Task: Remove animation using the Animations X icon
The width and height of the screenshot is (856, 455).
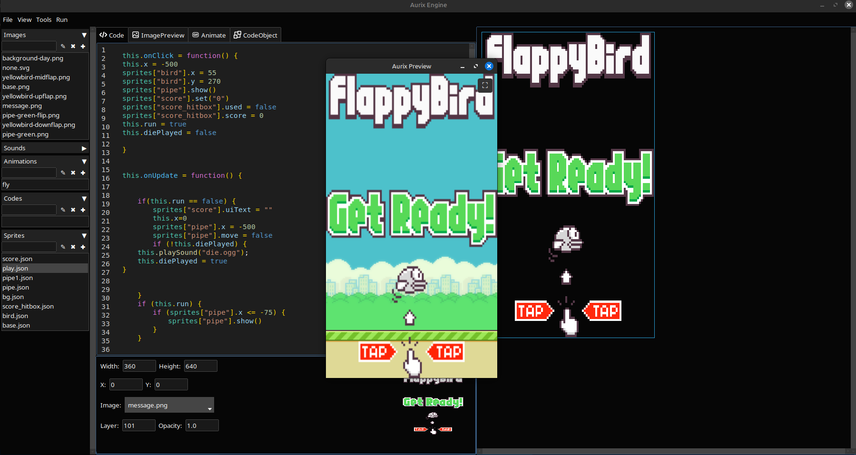Action: tap(73, 173)
